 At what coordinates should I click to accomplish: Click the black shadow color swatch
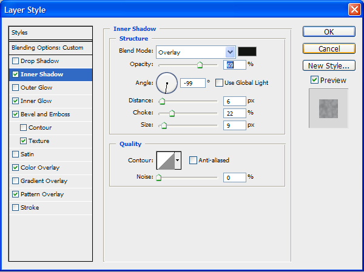pos(248,51)
